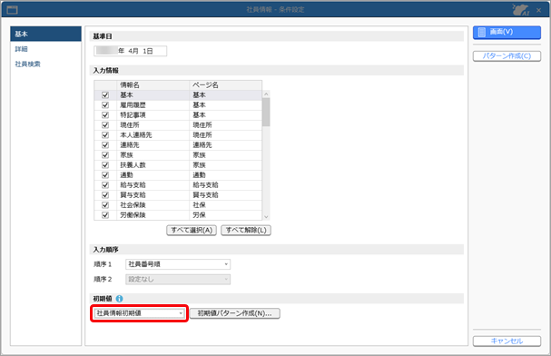Switch to the 社員検索 tab
Image resolution: width=551 pixels, height=356 pixels.
pos(27,64)
